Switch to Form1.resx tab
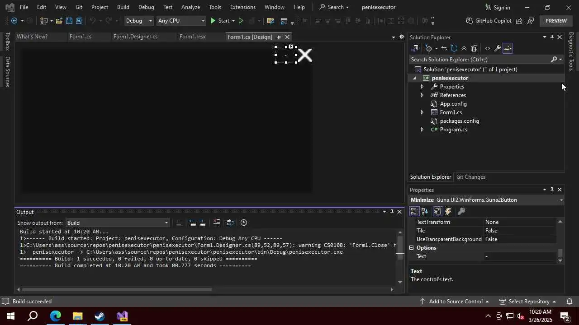Viewport: 579px width, 325px height. [x=192, y=37]
